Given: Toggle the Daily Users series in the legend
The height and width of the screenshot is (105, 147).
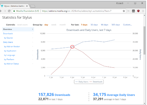Looking at the screenshot, I should (x=82, y=82).
